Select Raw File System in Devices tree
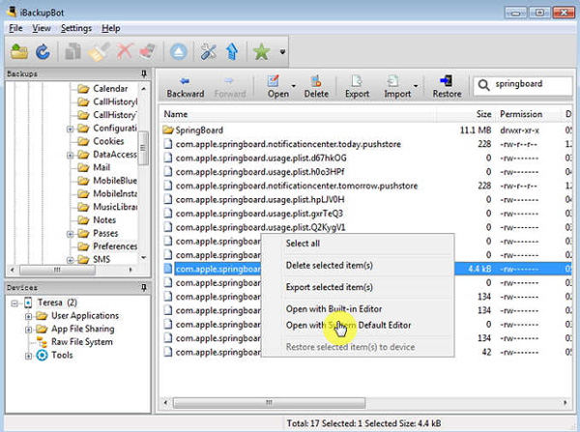The height and width of the screenshot is (432, 580). pos(81,341)
